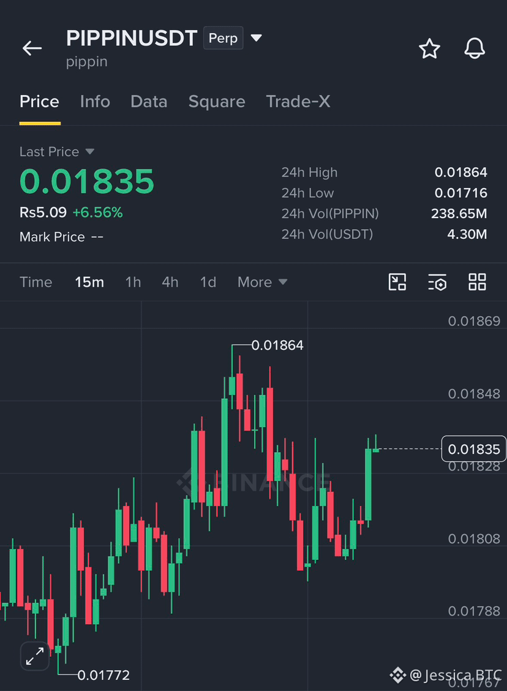Select the 15m timeframe
507x691 pixels.
89,282
